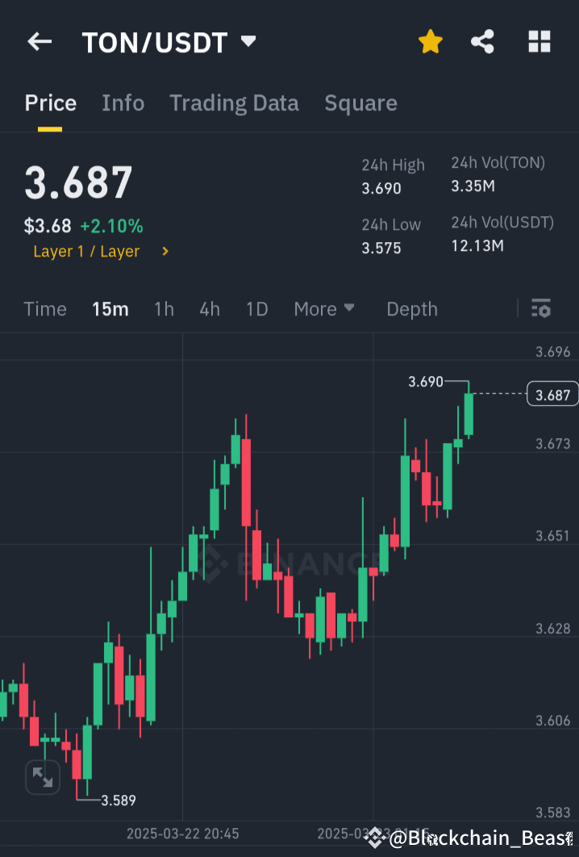Viewport: 579px width, 857px height.
Task: Open the TON/USDT pair selector dropdown
Action: pos(248,40)
